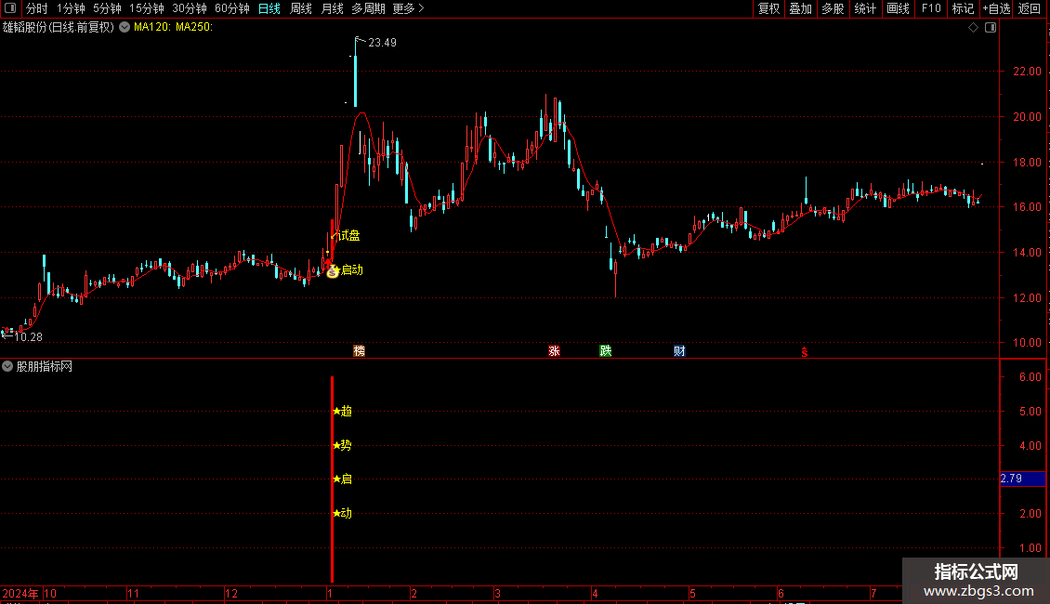Open the main chart indicator settings dropdown

click(125, 28)
